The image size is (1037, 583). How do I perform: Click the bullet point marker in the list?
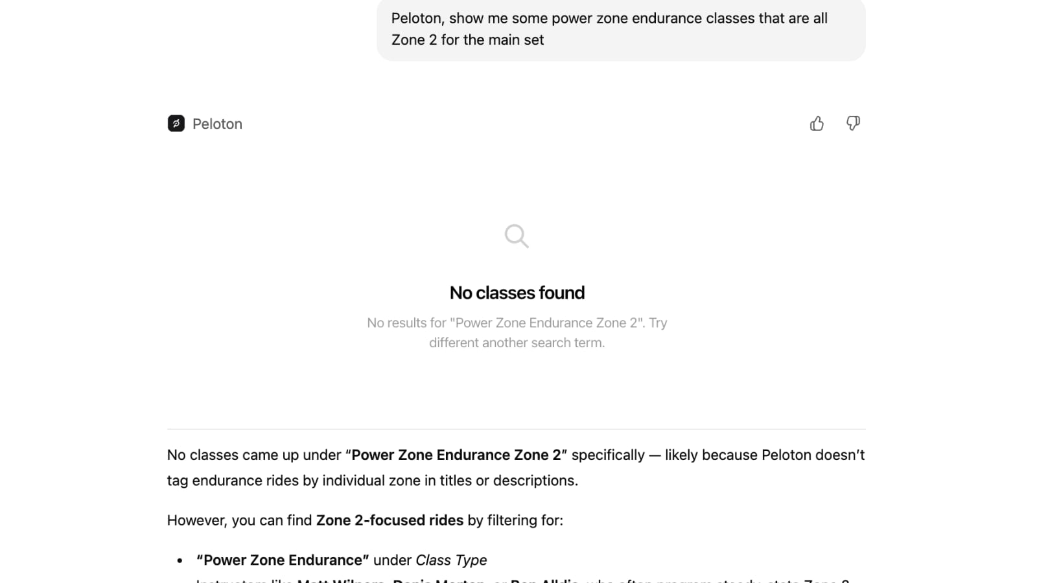(180, 560)
